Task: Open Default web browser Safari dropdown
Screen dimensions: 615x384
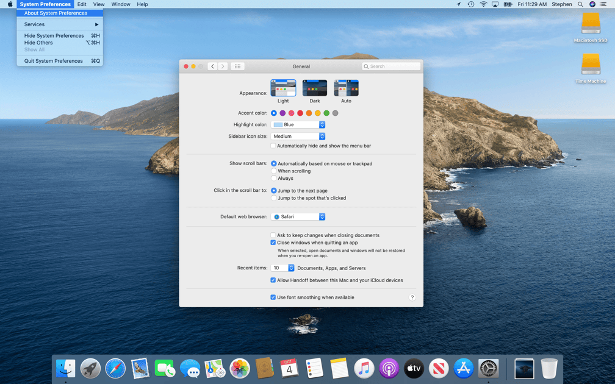Action: pyautogui.click(x=298, y=217)
